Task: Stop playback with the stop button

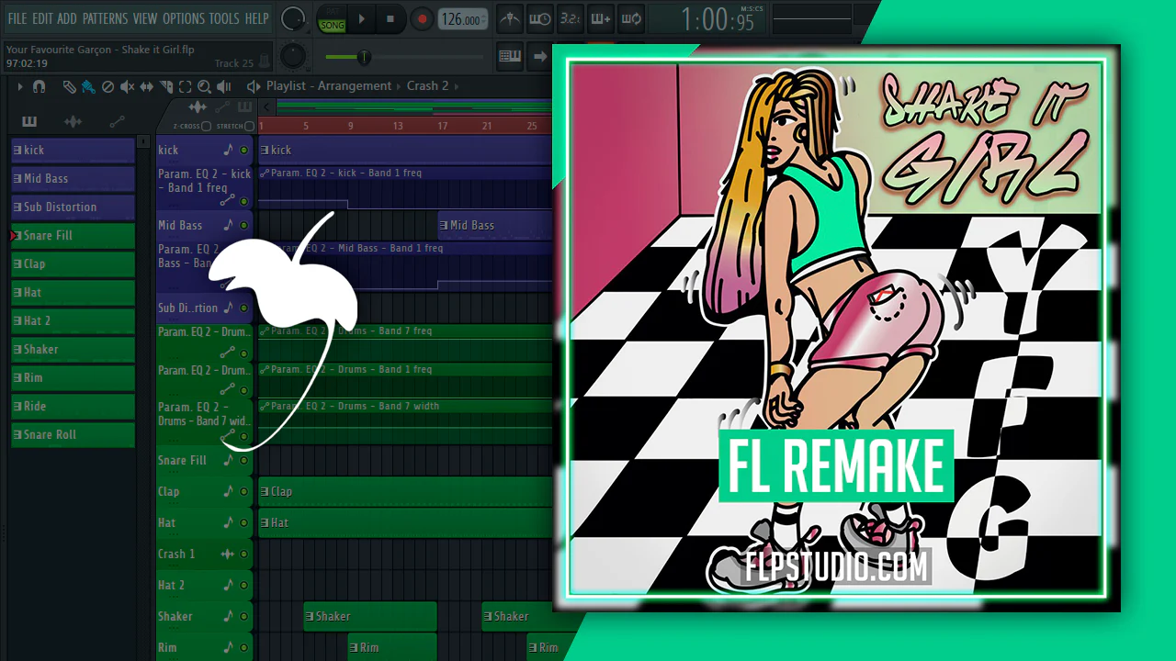Action: [390, 18]
